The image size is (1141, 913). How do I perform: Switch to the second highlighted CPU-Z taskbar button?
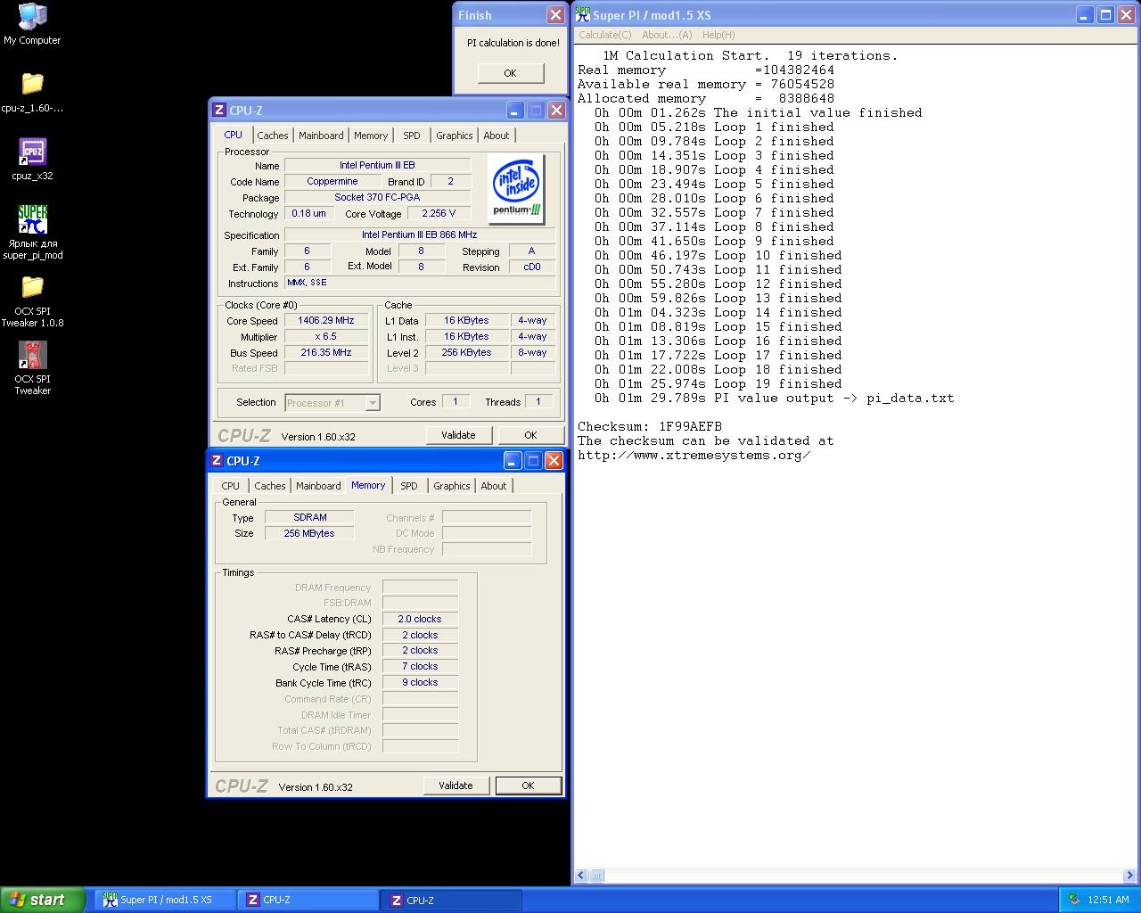(x=451, y=901)
